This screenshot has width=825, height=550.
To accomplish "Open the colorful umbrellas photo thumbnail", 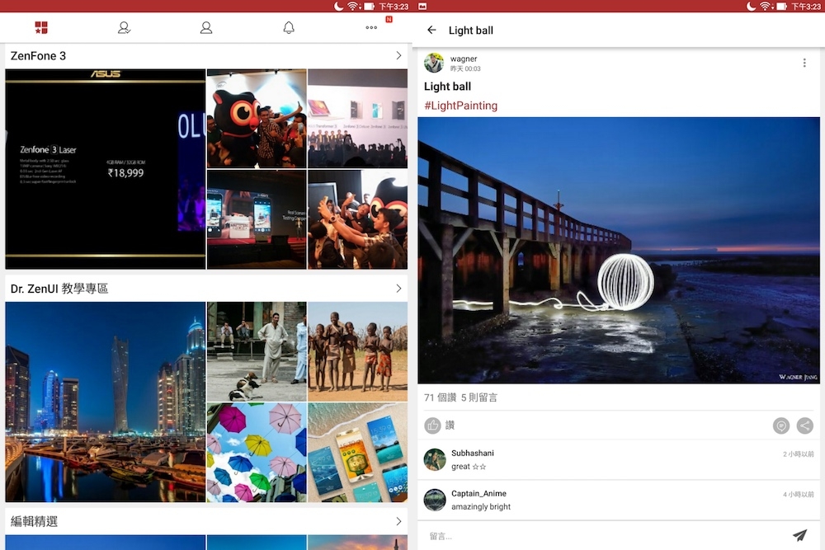I will [x=256, y=452].
